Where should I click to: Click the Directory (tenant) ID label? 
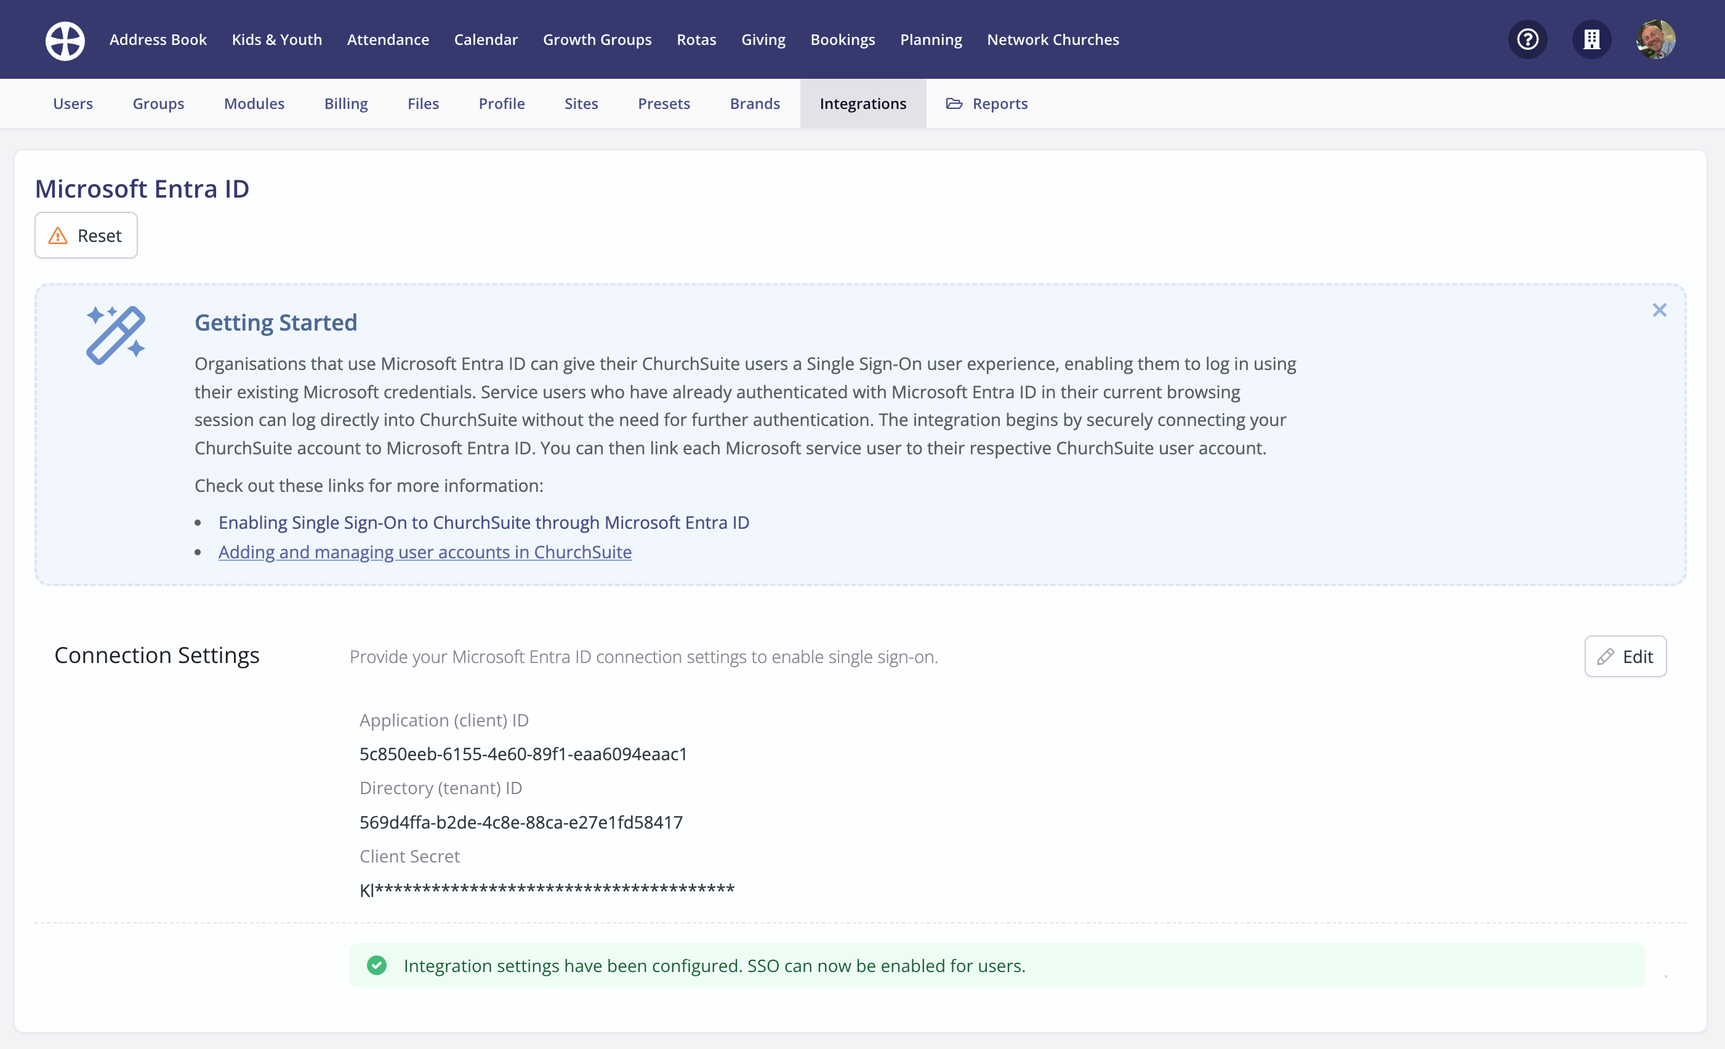click(x=440, y=788)
